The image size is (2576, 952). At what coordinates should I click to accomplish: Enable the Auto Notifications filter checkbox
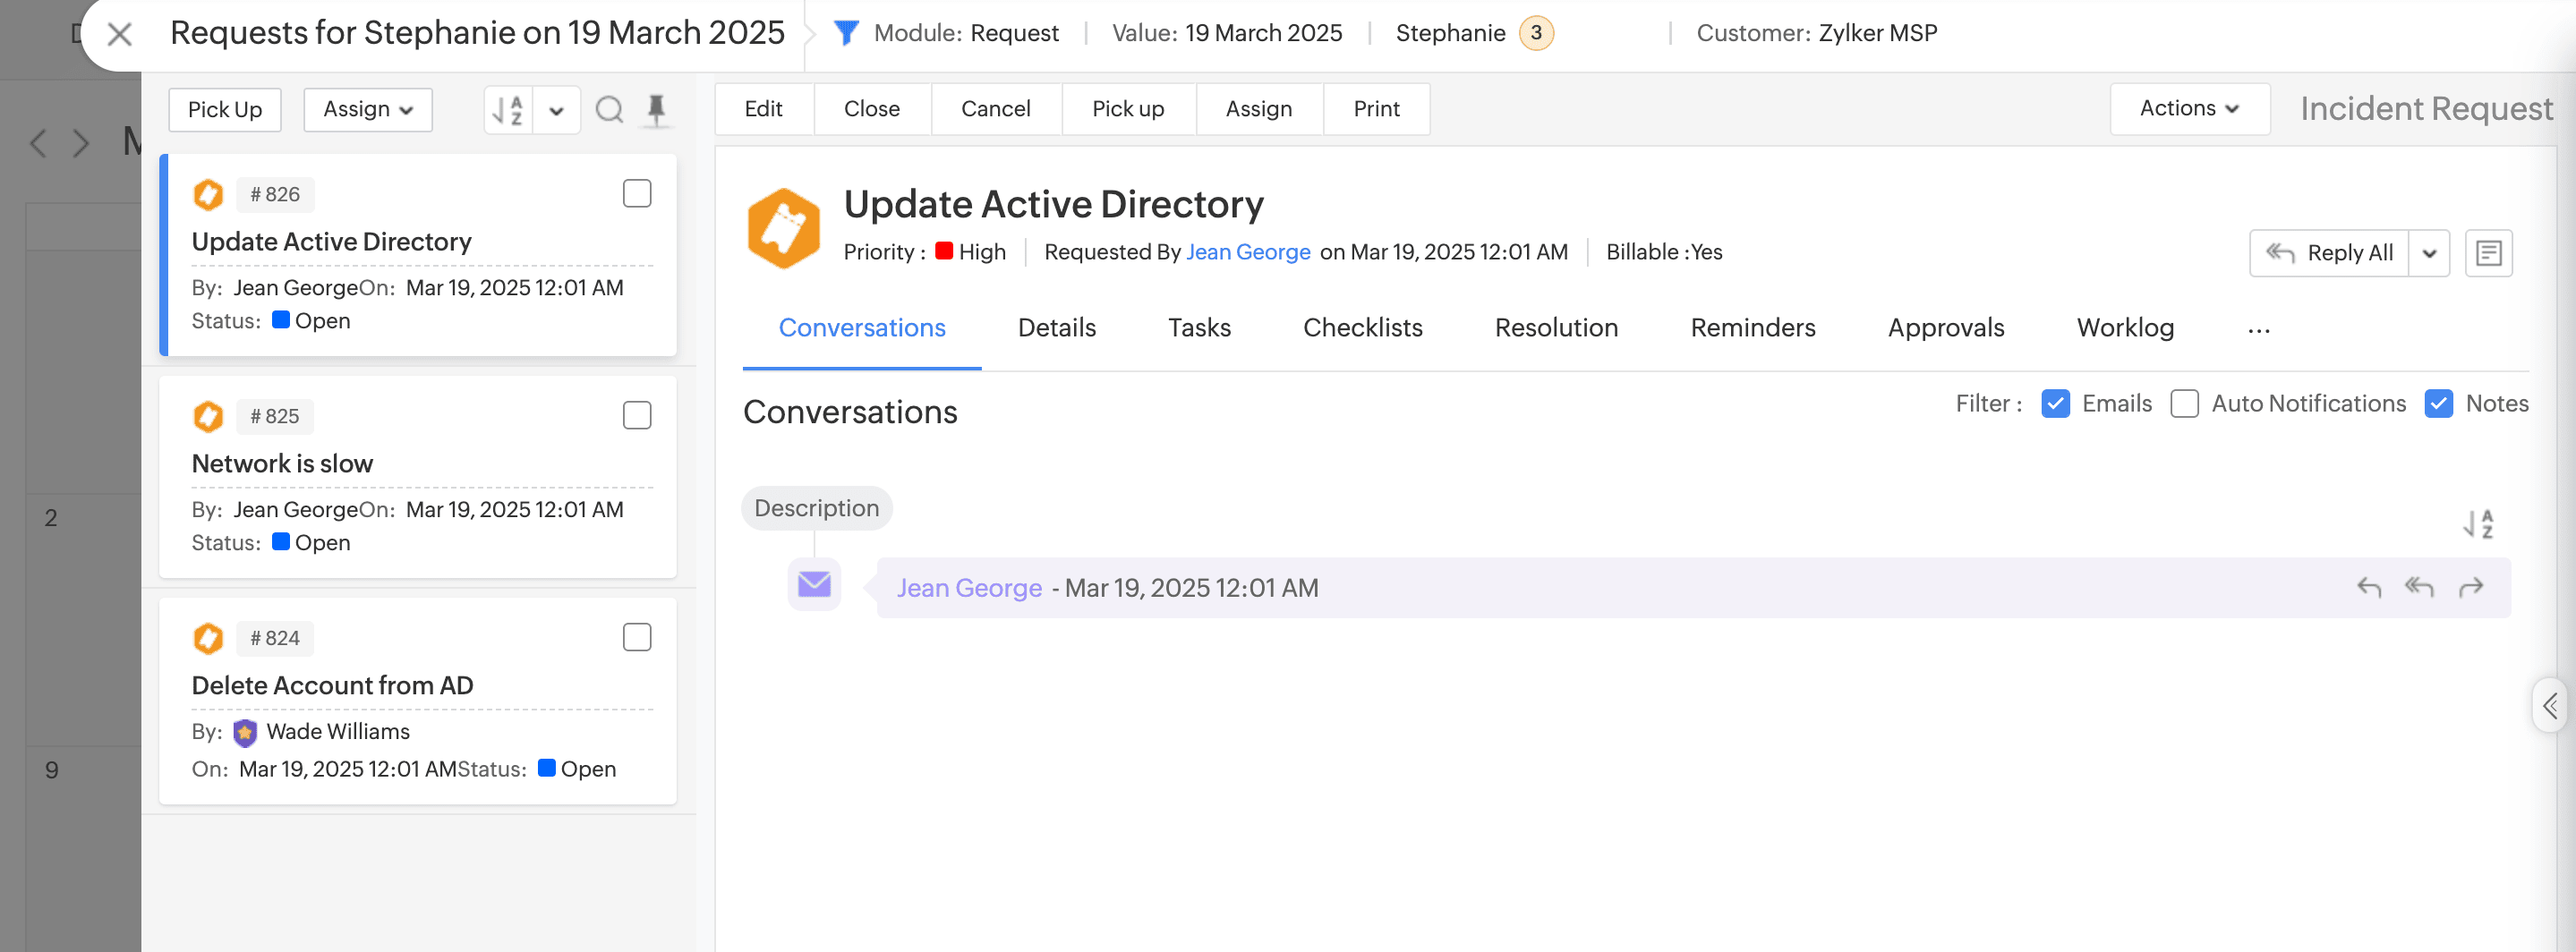[x=2184, y=403]
